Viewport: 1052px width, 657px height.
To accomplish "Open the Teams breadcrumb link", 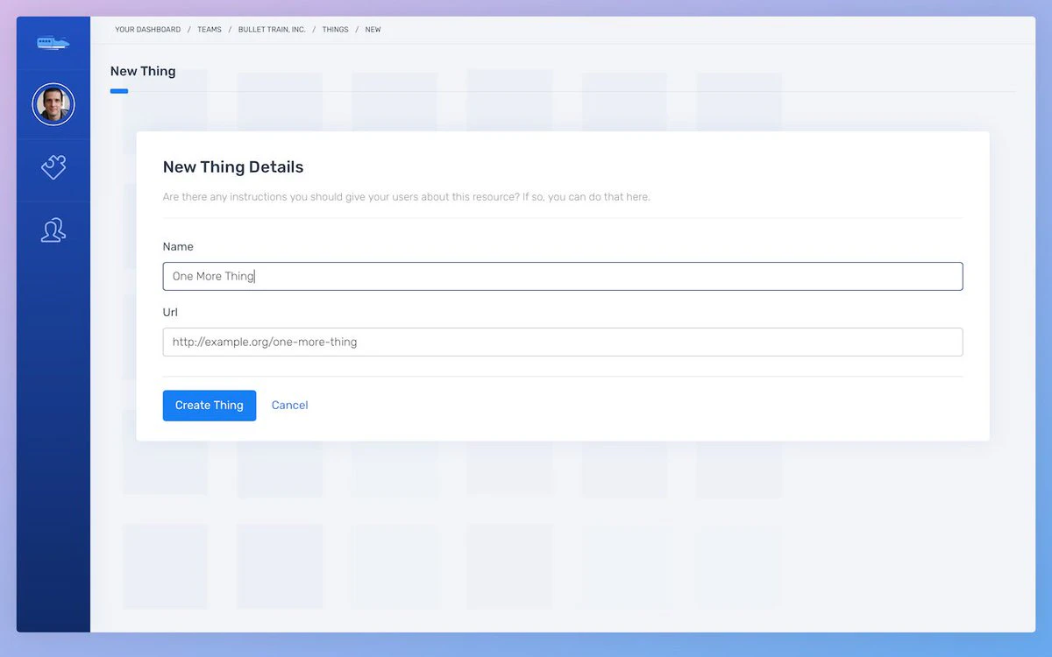I will coord(210,30).
